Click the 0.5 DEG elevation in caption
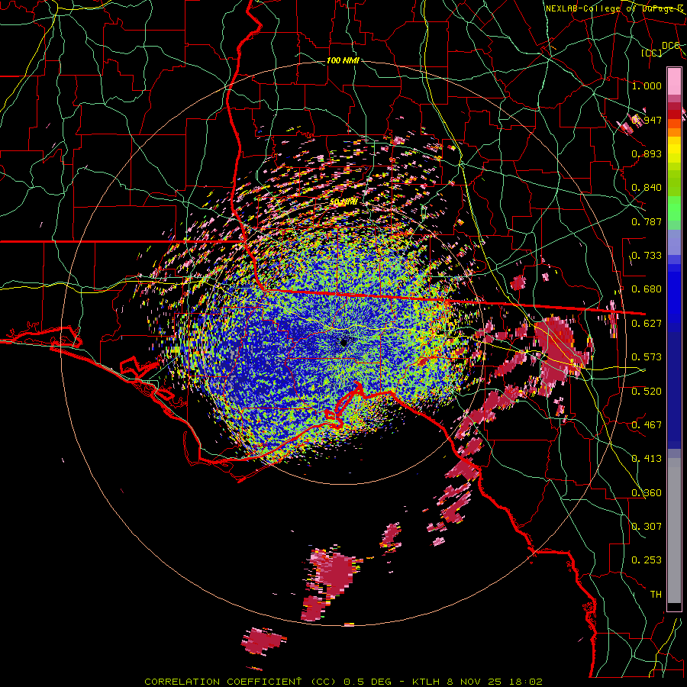The width and height of the screenshot is (687, 687). (367, 682)
